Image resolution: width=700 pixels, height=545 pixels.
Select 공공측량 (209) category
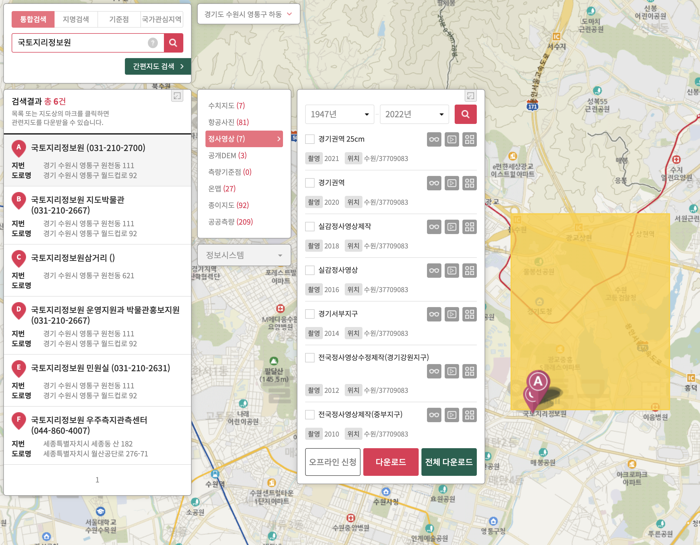click(x=230, y=222)
